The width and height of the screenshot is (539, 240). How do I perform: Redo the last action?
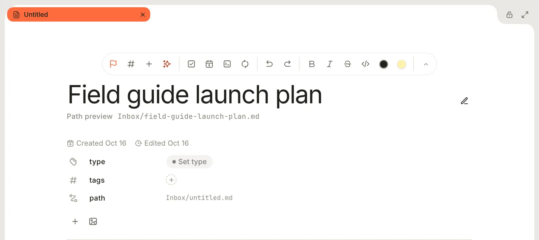click(x=287, y=64)
